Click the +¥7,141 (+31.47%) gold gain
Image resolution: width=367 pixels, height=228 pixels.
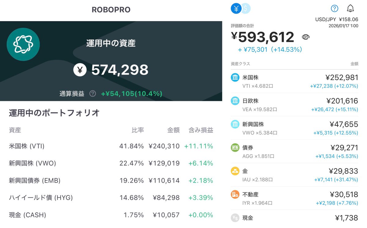pyautogui.click(x=336, y=180)
